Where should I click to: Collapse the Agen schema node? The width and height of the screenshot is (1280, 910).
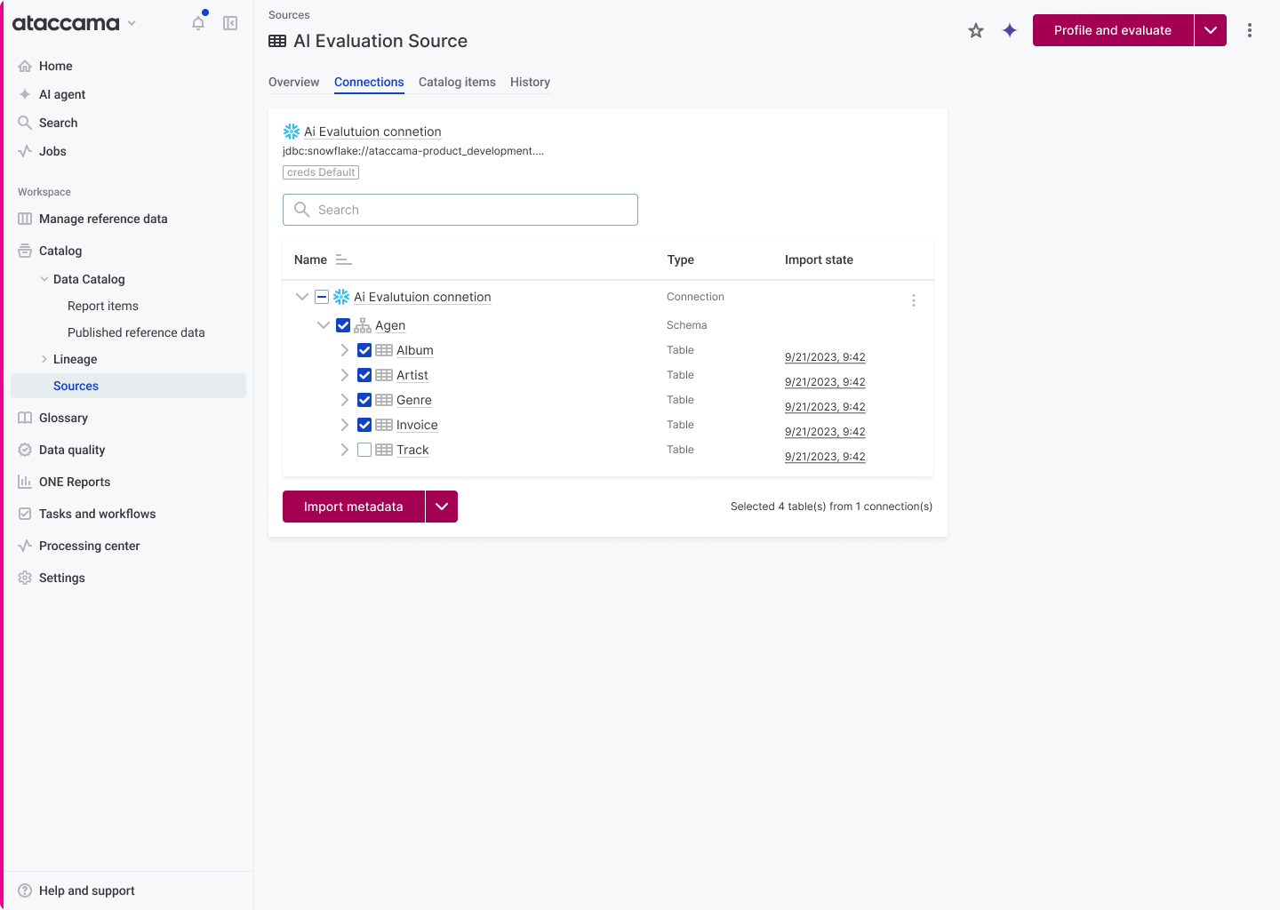(324, 325)
